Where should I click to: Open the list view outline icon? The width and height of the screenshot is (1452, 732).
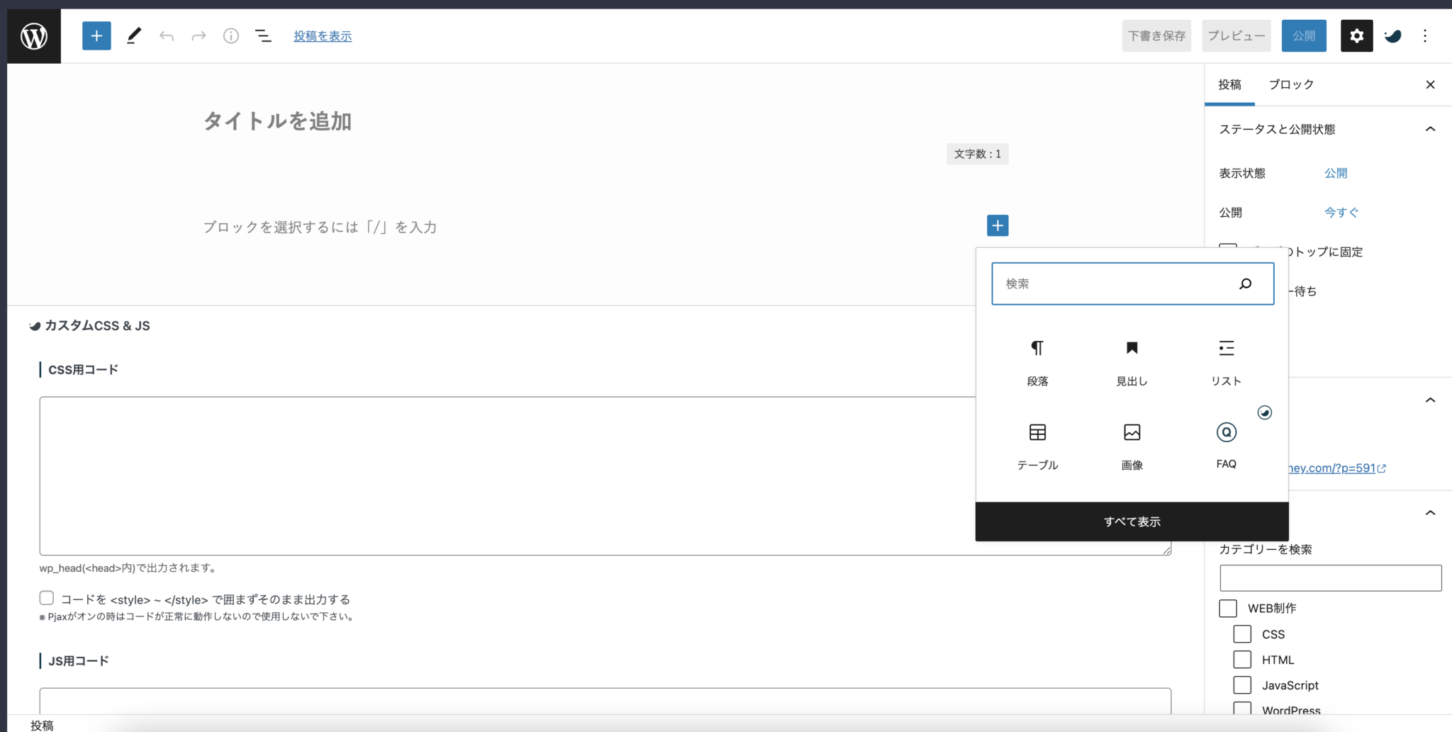pyautogui.click(x=263, y=36)
